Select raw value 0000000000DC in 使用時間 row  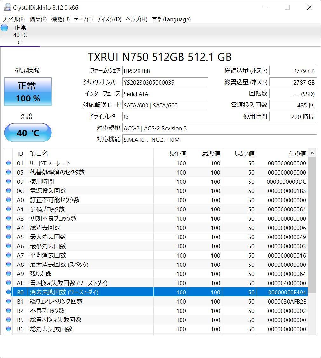click(286, 182)
